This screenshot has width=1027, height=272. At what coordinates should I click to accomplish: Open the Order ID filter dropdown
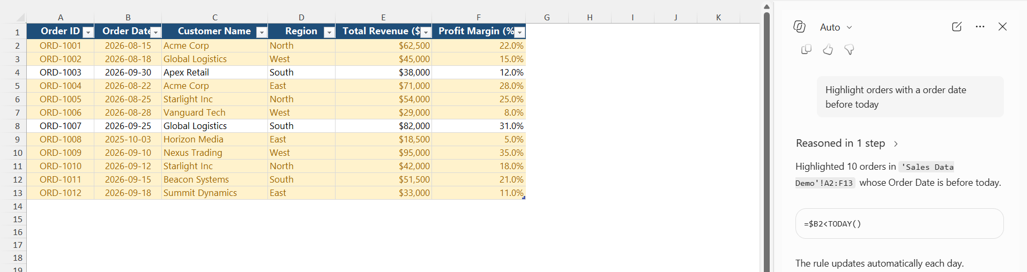88,33
